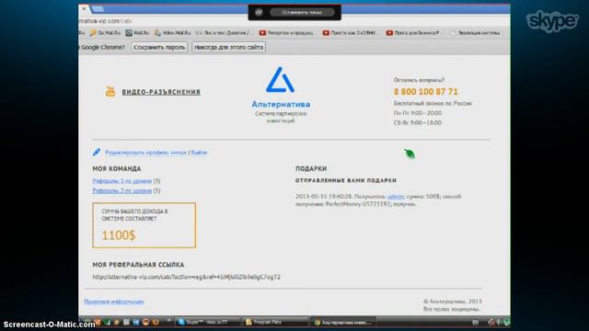
Task: Open the edit profile link
Action: [x=145, y=153]
